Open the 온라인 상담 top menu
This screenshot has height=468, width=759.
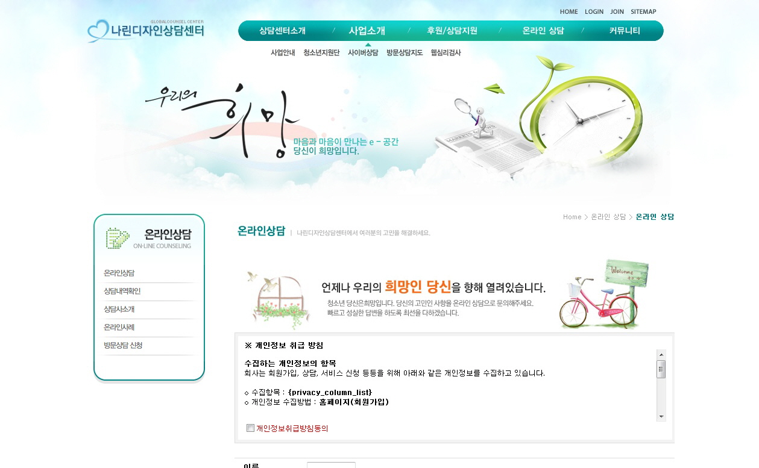543,31
